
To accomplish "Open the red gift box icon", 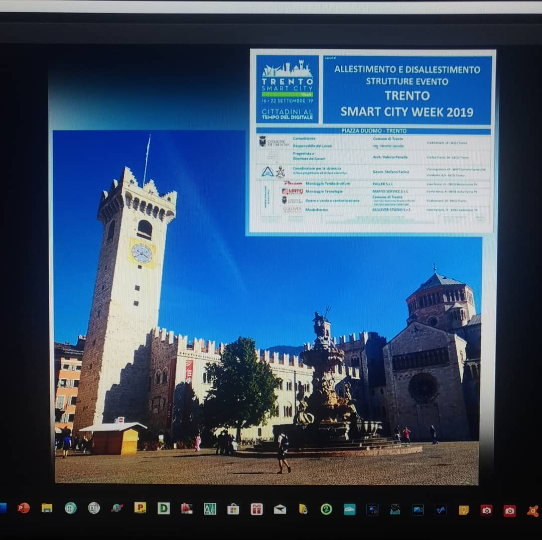I will point(256,509).
